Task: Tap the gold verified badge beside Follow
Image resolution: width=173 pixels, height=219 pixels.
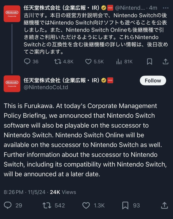Action: click(104, 80)
